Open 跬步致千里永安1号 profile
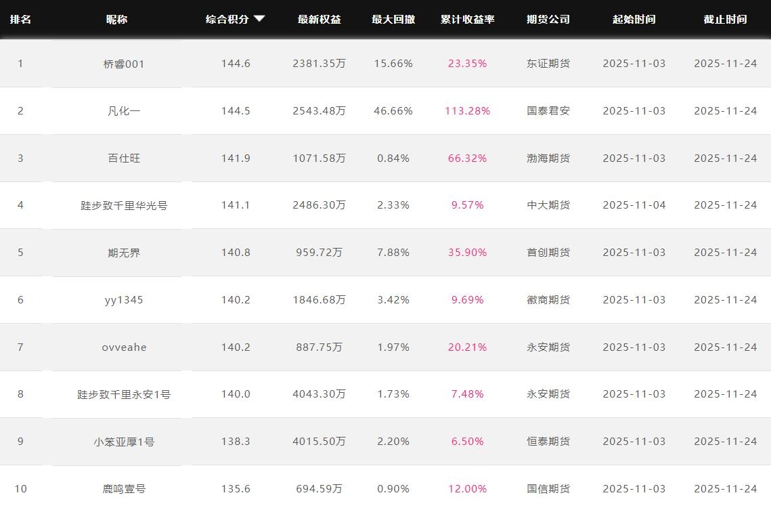Image resolution: width=771 pixels, height=510 pixels. pos(124,394)
